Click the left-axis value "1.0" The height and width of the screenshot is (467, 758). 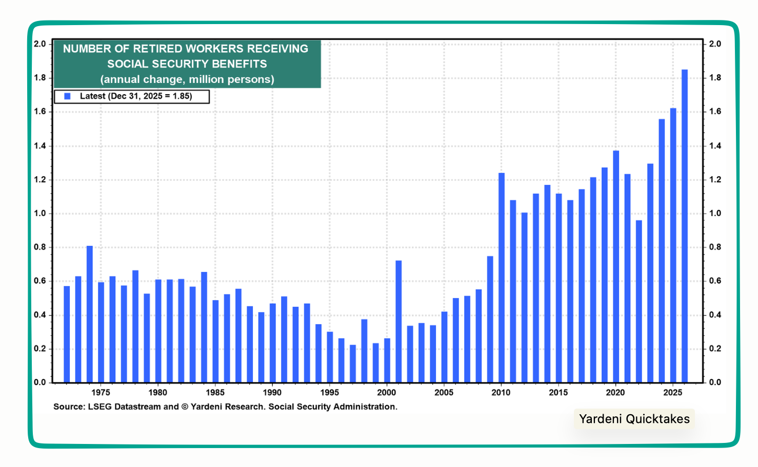pos(39,214)
